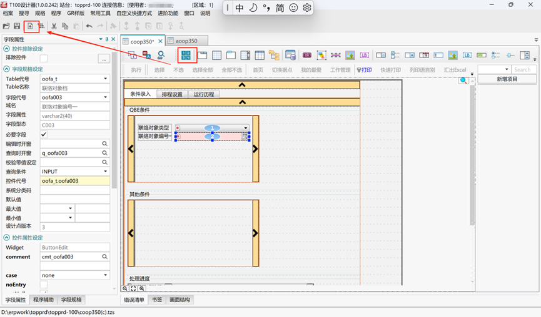
Task: Open the 档案 menu
Action: [8, 13]
